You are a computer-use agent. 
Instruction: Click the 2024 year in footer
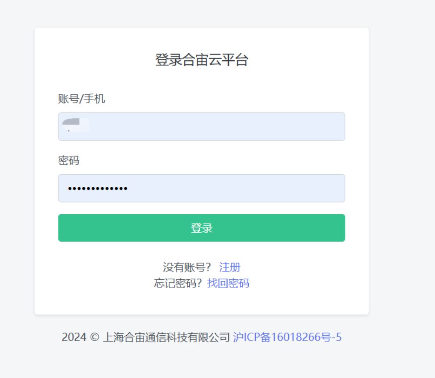click(74, 337)
